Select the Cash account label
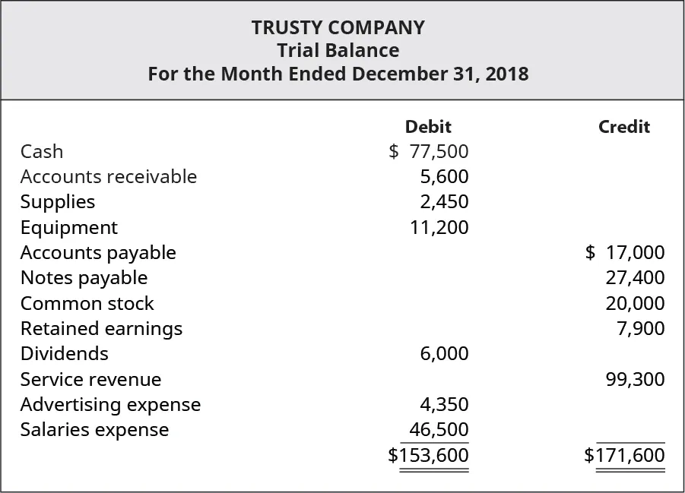This screenshot has height=493, width=685. pos(42,152)
